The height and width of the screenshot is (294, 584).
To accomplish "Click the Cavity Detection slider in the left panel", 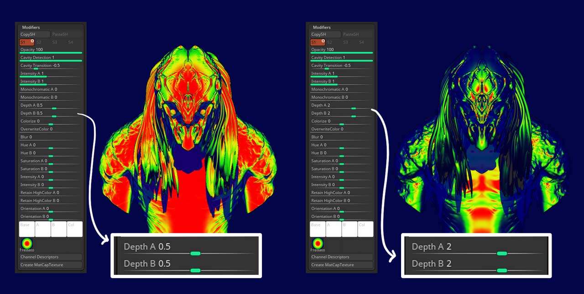I will coord(51,58).
